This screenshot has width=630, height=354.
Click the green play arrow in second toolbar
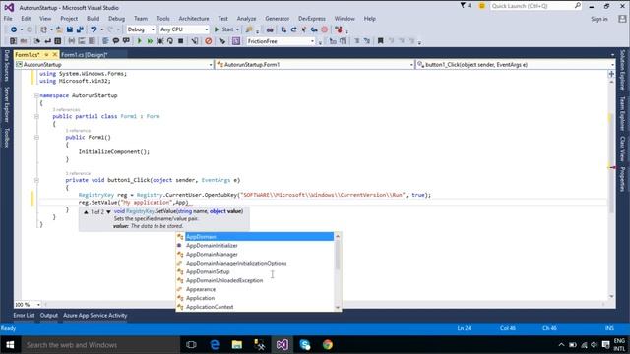click(140, 41)
